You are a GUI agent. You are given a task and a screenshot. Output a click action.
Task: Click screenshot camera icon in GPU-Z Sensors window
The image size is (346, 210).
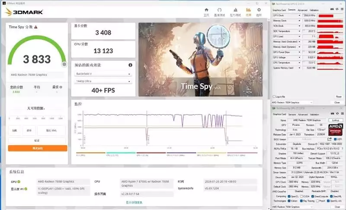pyautogui.click(x=332, y=9)
